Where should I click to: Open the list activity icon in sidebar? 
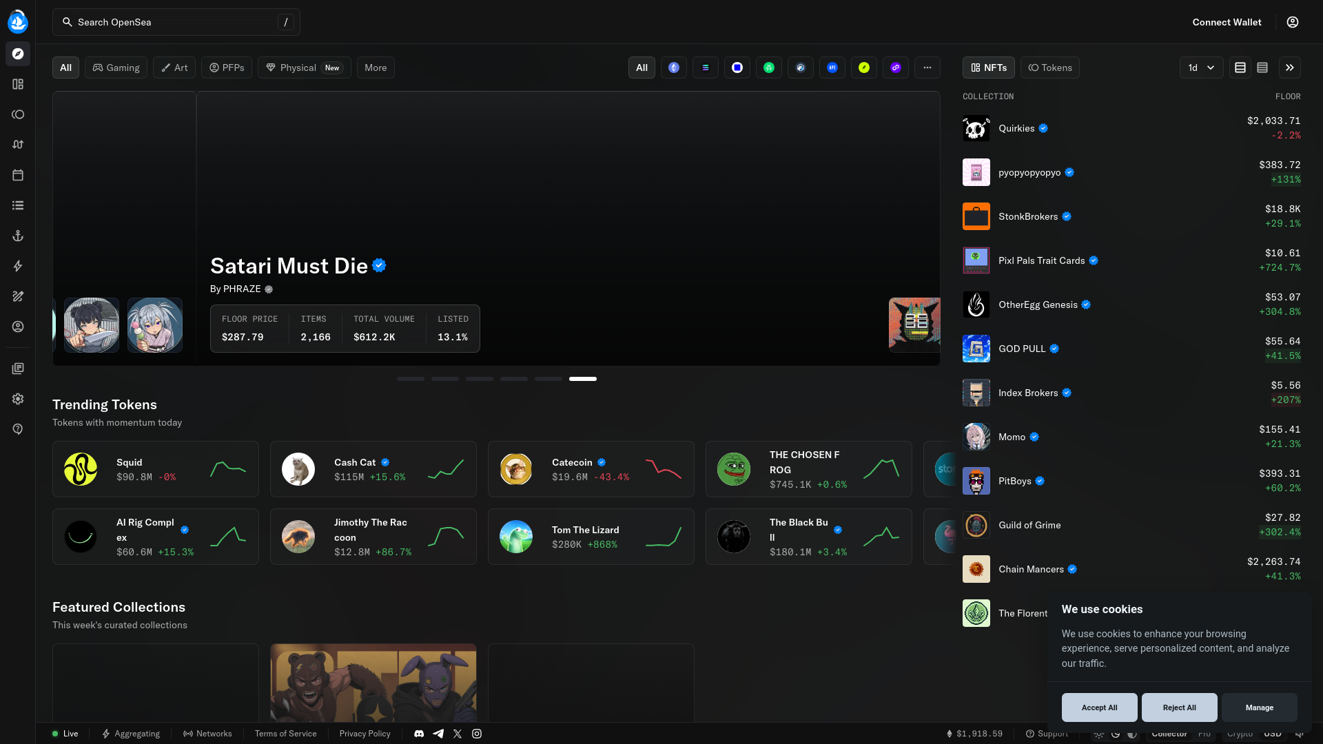18,205
